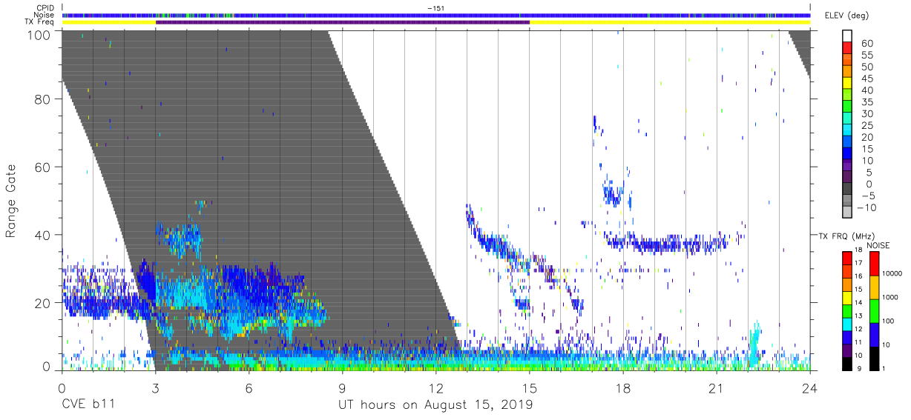Click the '10000' label on NOISE scale
This screenshot has height=420, width=911.
click(x=892, y=273)
